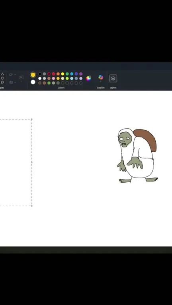The height and width of the screenshot is (305, 172).
Task: Select Color 2 white secondary swatch
Action: click(33, 82)
